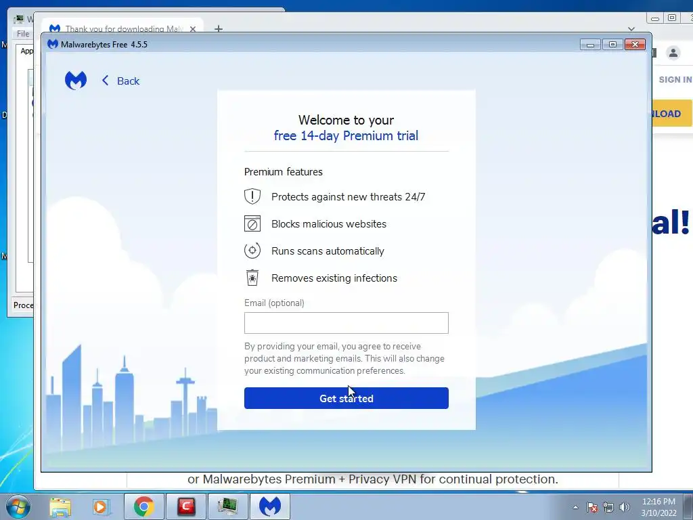The height and width of the screenshot is (520, 693).
Task: Launch Windows Media Player from taskbar
Action: [x=100, y=506]
